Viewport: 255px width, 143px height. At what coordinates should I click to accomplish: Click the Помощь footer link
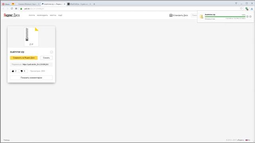click(6, 140)
